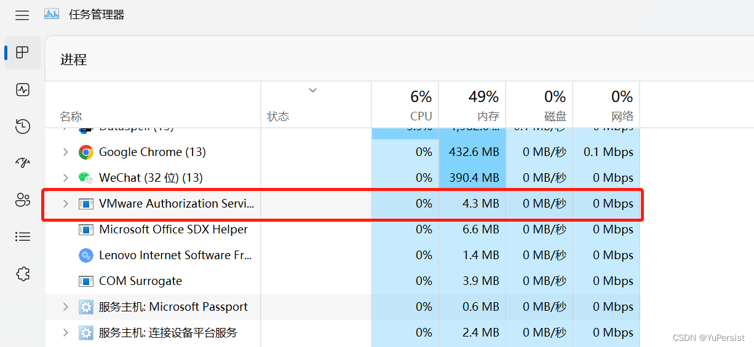Viewport: 754px width, 347px height.
Task: Select Microsoft Office SDX Helper process
Action: coord(173,230)
